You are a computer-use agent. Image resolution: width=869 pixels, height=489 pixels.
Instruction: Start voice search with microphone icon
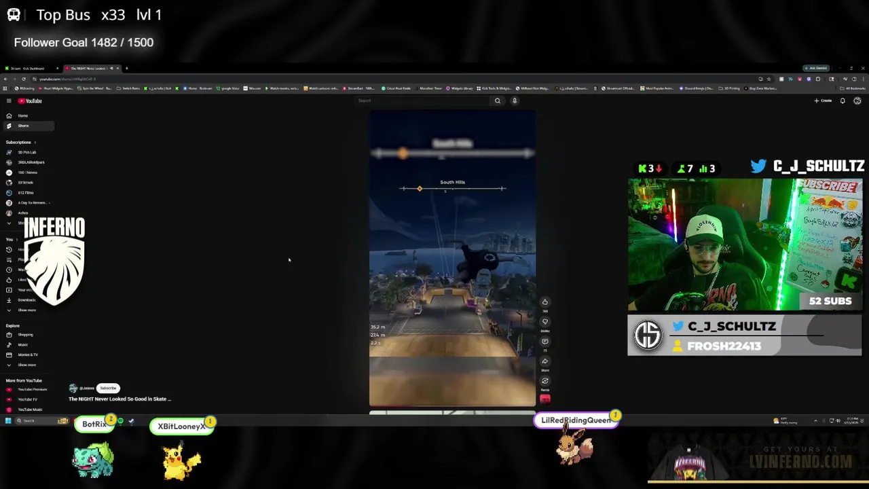click(x=515, y=101)
